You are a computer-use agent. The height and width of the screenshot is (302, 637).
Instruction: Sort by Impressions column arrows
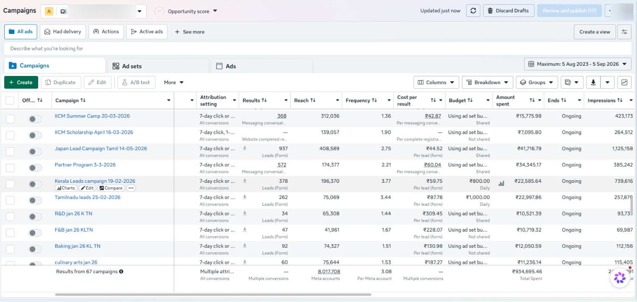(620, 101)
